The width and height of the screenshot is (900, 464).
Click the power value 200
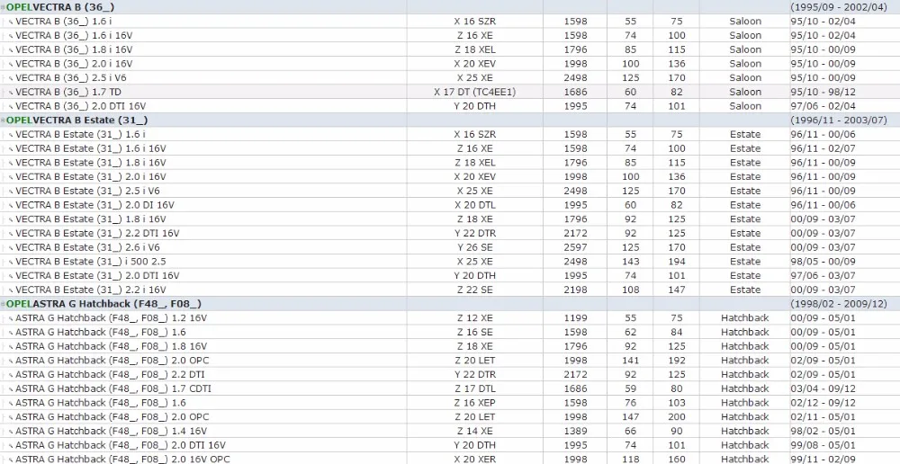[x=677, y=417]
